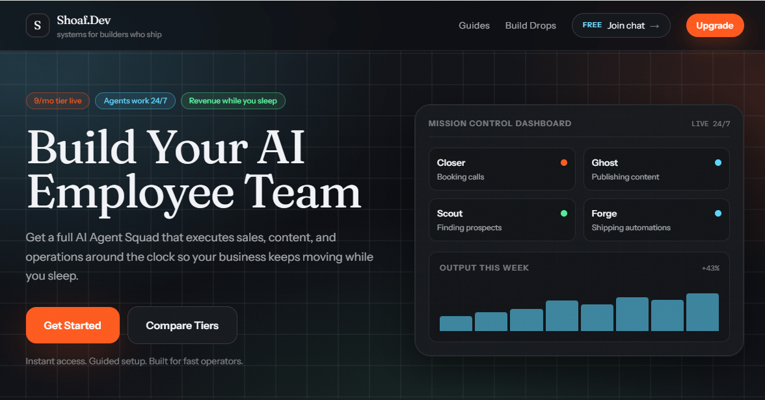Click the Compare Tiers button
The image size is (765, 400).
(x=182, y=325)
